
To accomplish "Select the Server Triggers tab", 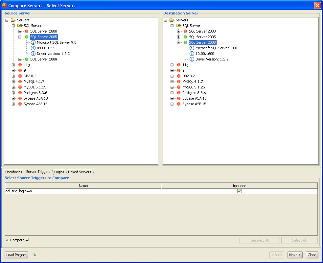I will [x=38, y=172].
